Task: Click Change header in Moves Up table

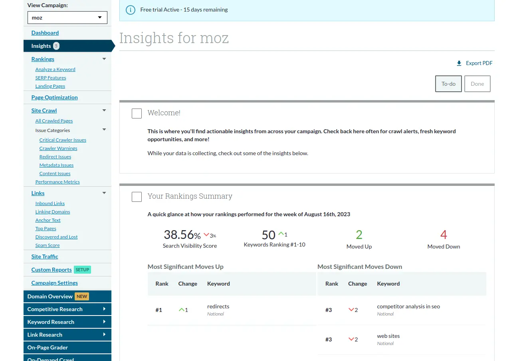Action: [x=188, y=284]
